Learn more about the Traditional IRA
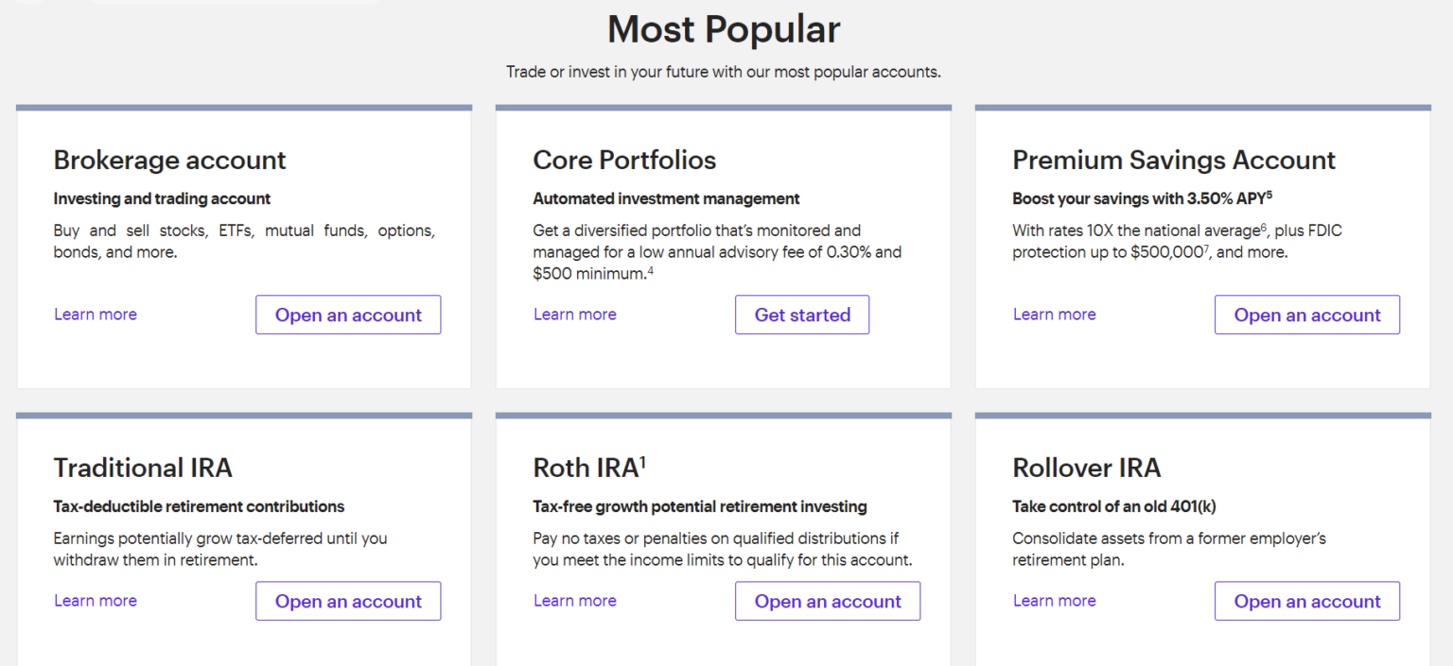Viewport: 1453px width, 666px height. tap(95, 601)
